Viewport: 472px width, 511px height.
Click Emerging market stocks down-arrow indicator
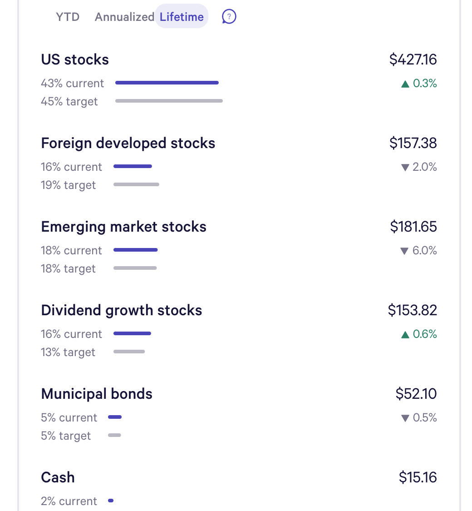[x=405, y=251]
